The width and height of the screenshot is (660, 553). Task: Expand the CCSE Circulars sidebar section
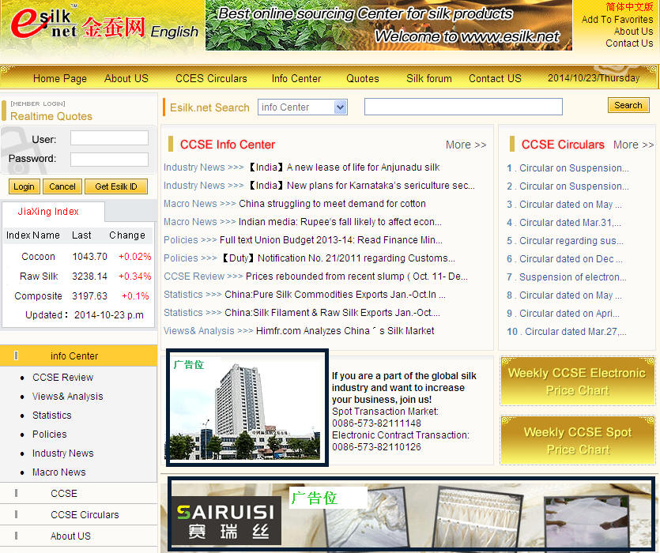[x=85, y=514]
